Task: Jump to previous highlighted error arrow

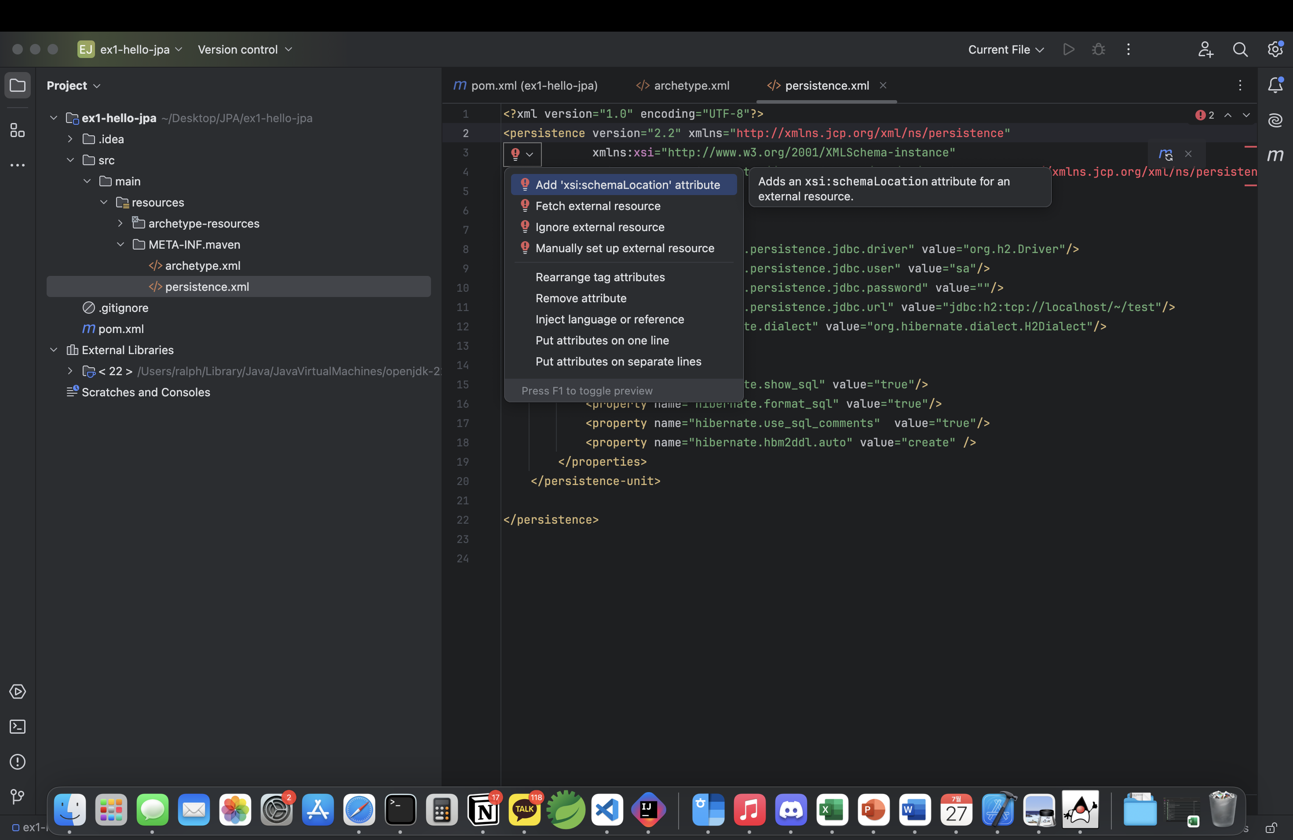Action: 1228,115
